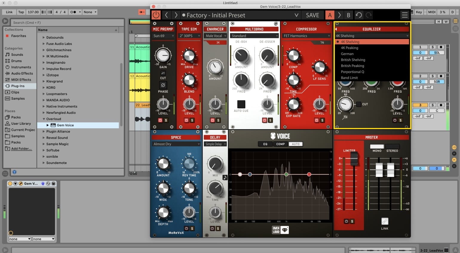
Task: Toggle Tape Sim module power
Action: point(186,120)
